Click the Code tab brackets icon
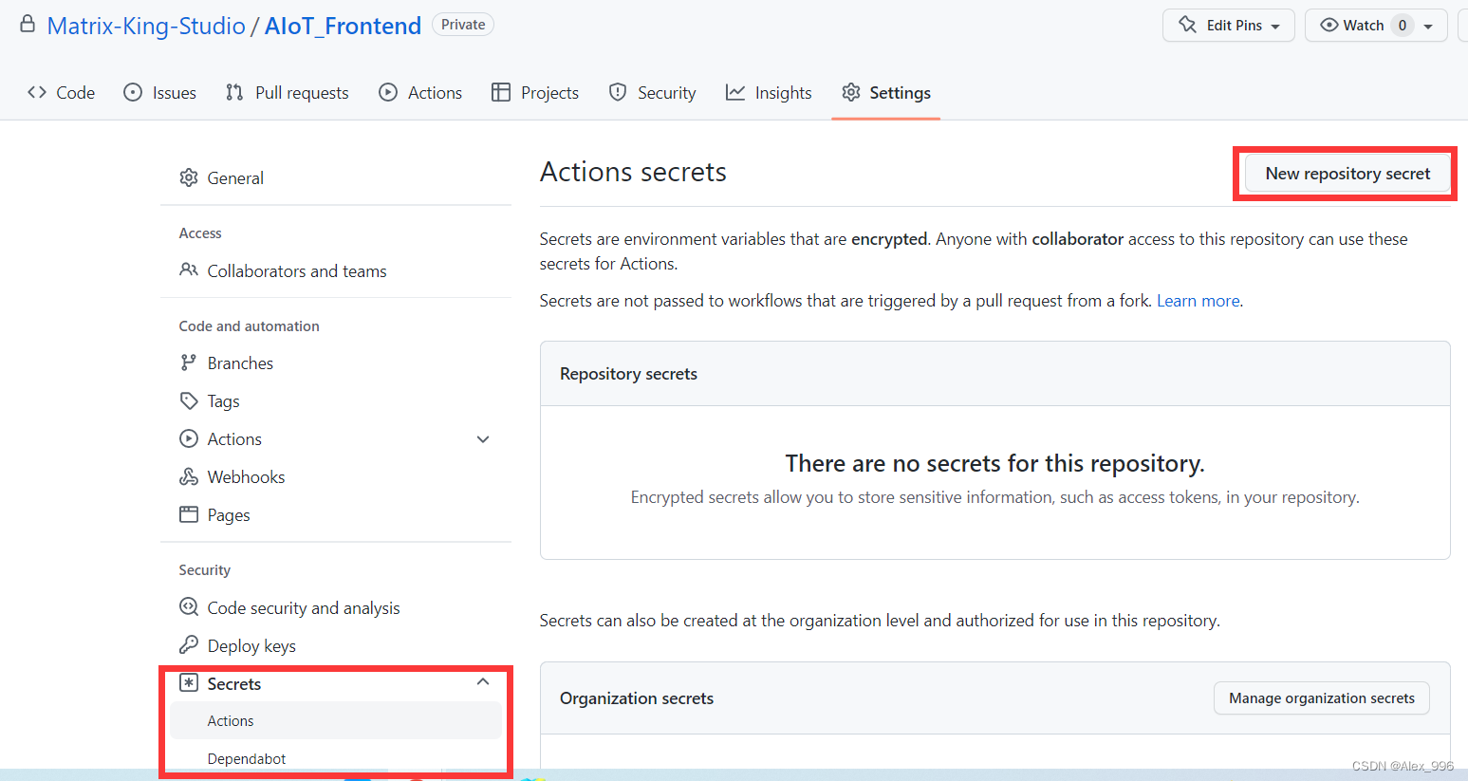Viewport: 1468px width, 781px height. 37,92
